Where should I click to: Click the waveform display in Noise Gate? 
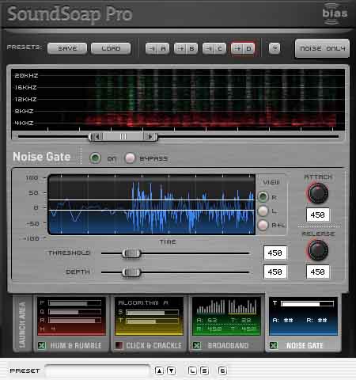coord(152,204)
